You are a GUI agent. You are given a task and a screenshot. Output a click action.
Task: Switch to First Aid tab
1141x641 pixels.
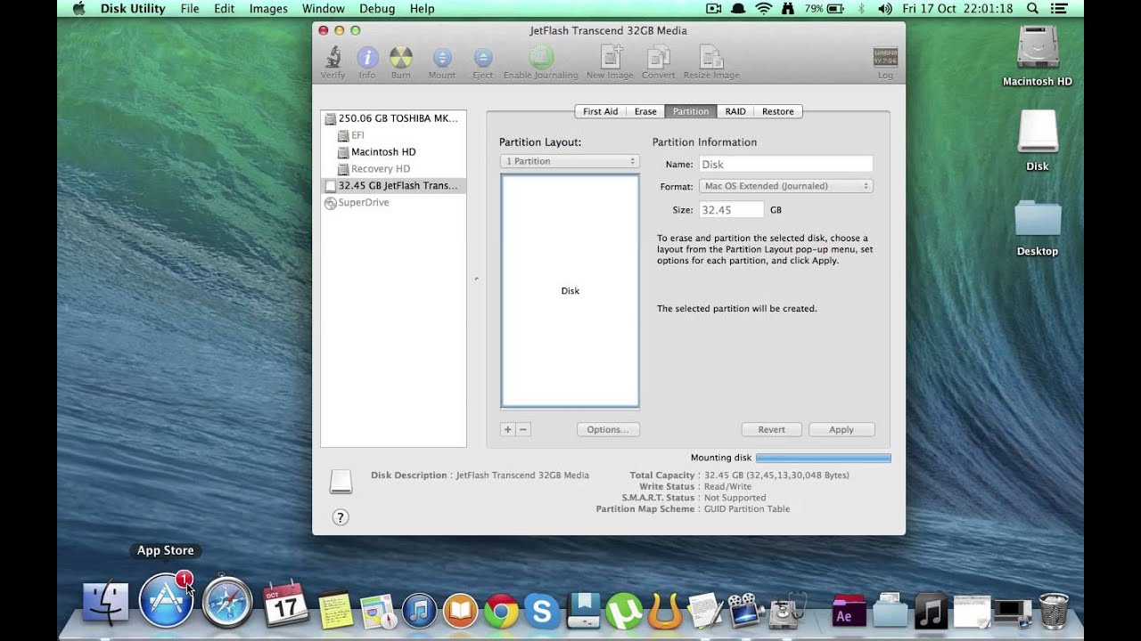[x=600, y=111]
